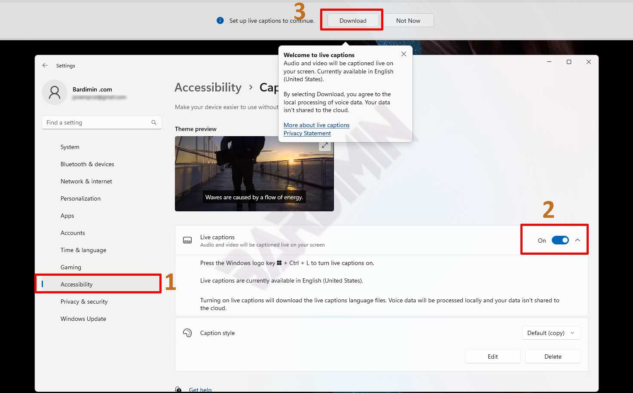Click the Find a setting search box
Viewport: 633px width, 393px height.
point(97,122)
